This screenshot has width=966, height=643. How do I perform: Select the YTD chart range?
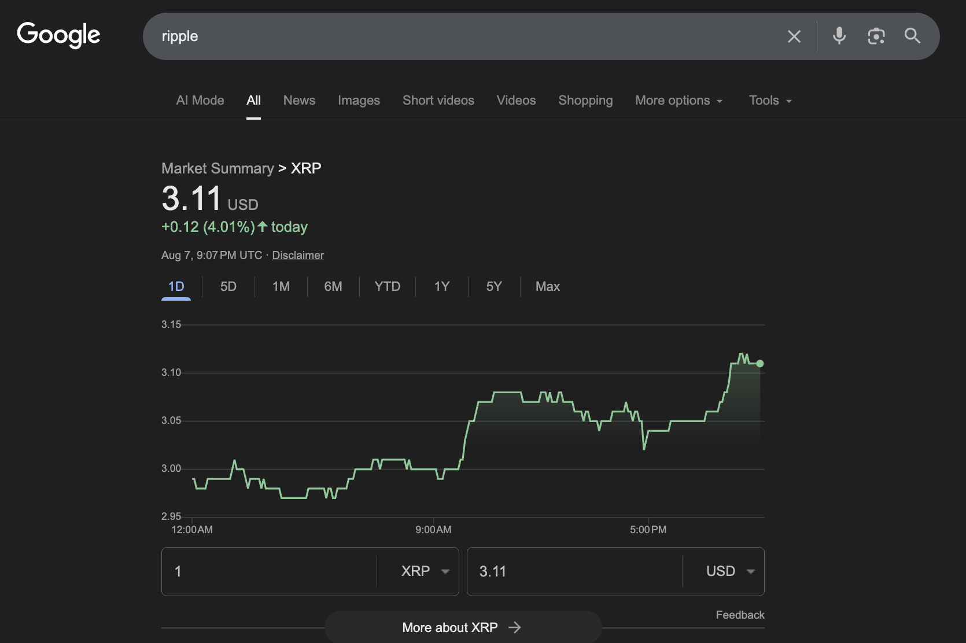(x=388, y=287)
